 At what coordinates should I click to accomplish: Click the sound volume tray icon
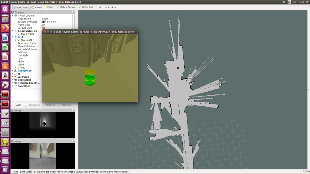[294, 2]
